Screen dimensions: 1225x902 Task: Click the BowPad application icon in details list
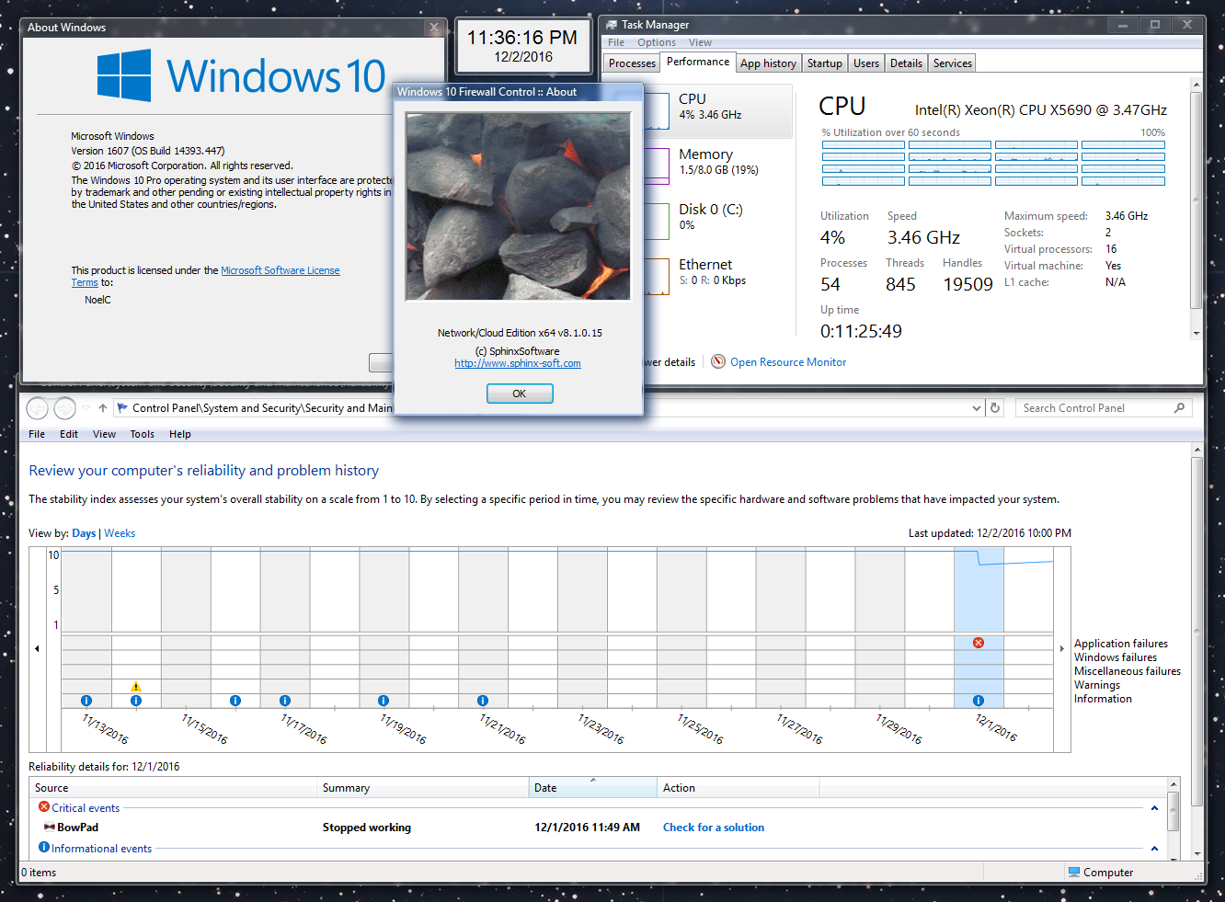point(49,827)
